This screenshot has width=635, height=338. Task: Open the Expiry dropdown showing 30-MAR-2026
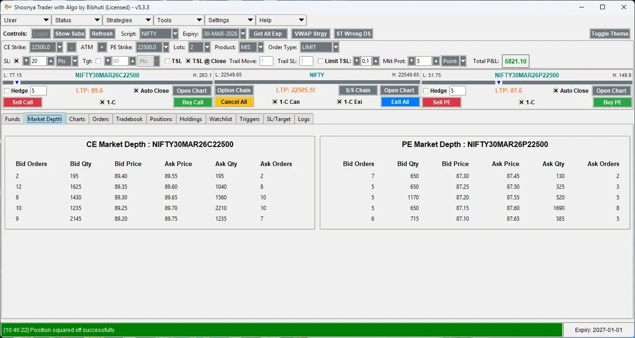click(x=243, y=34)
